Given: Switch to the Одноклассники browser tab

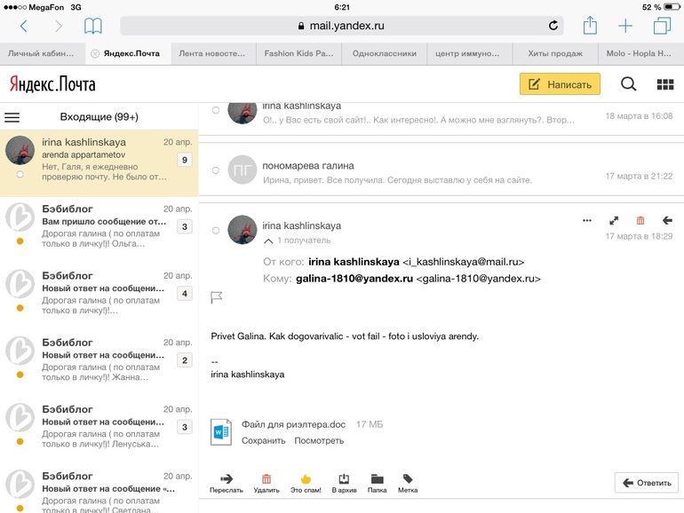Looking at the screenshot, I should coord(384,53).
